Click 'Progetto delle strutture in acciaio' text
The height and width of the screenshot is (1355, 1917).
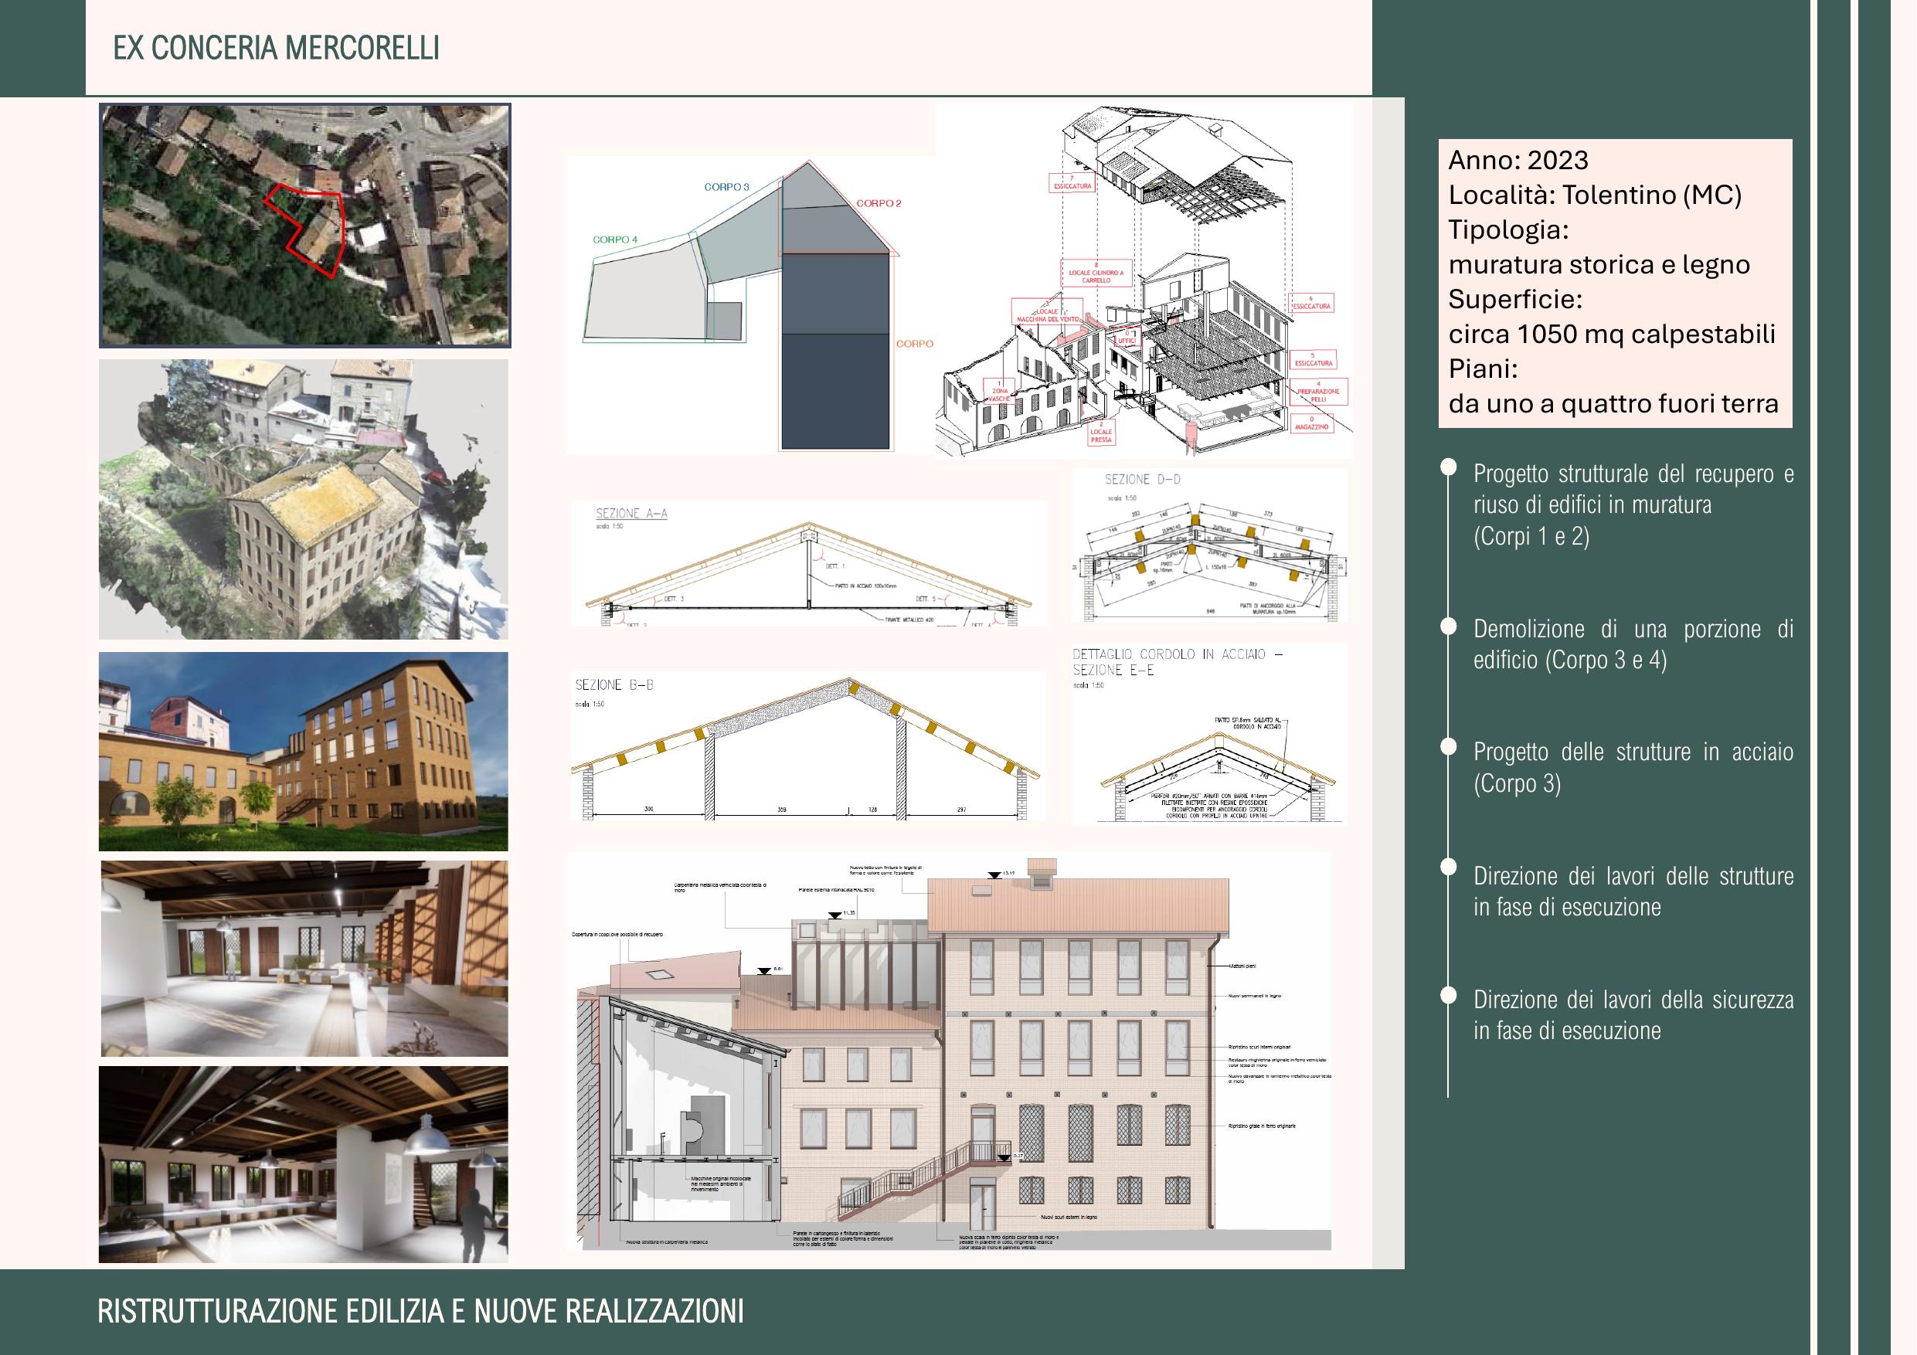click(x=1633, y=767)
